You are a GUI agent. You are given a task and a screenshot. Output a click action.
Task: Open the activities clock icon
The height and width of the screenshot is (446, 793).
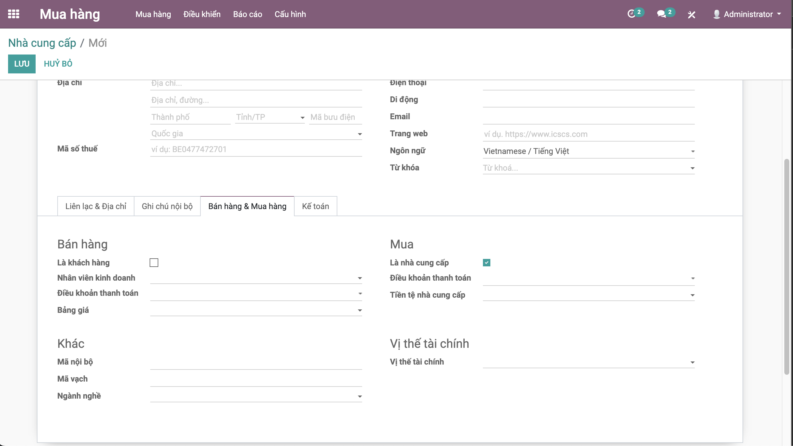[x=631, y=14]
